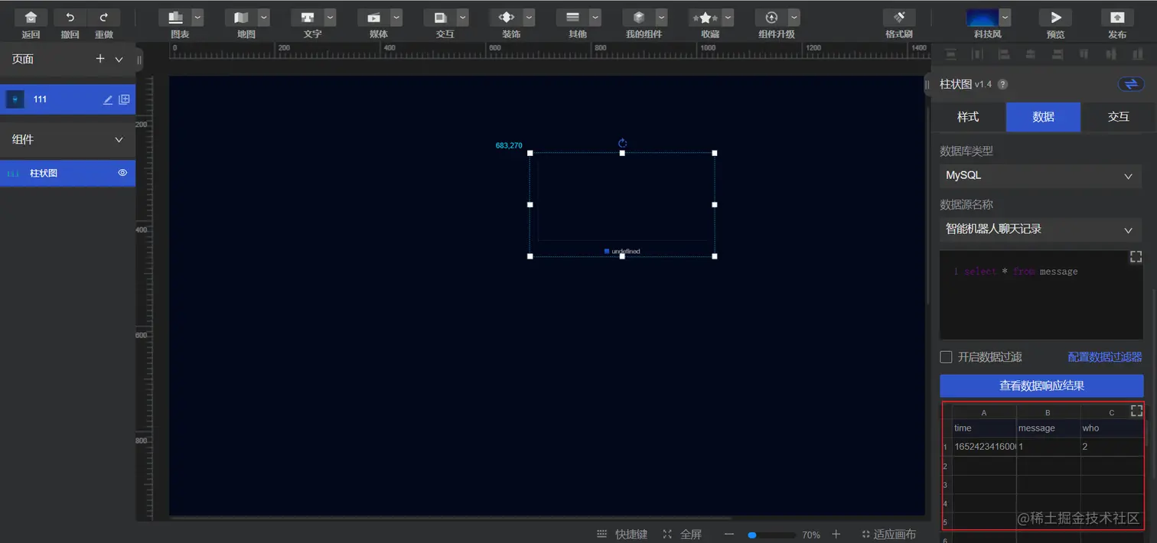Open the 收藏 favorites star icon
Viewport: 1157px width, 543px height.
[x=705, y=17]
